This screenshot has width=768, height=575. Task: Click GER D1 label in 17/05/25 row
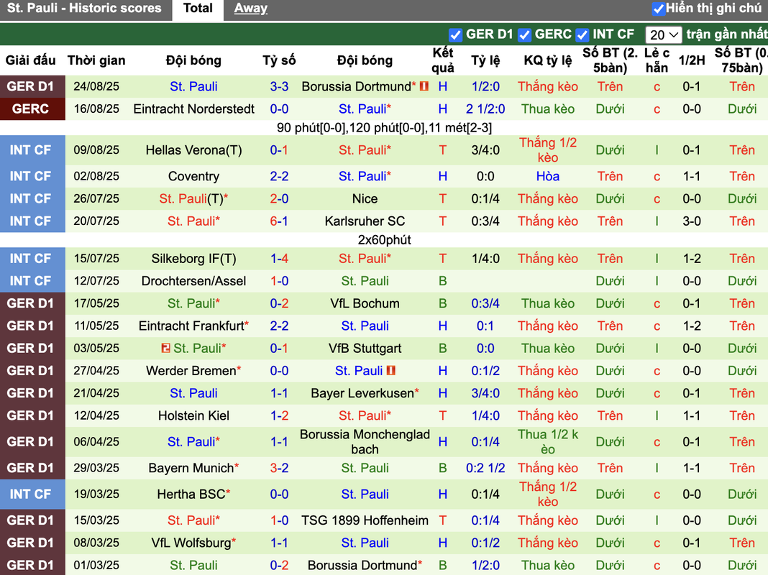pos(30,303)
